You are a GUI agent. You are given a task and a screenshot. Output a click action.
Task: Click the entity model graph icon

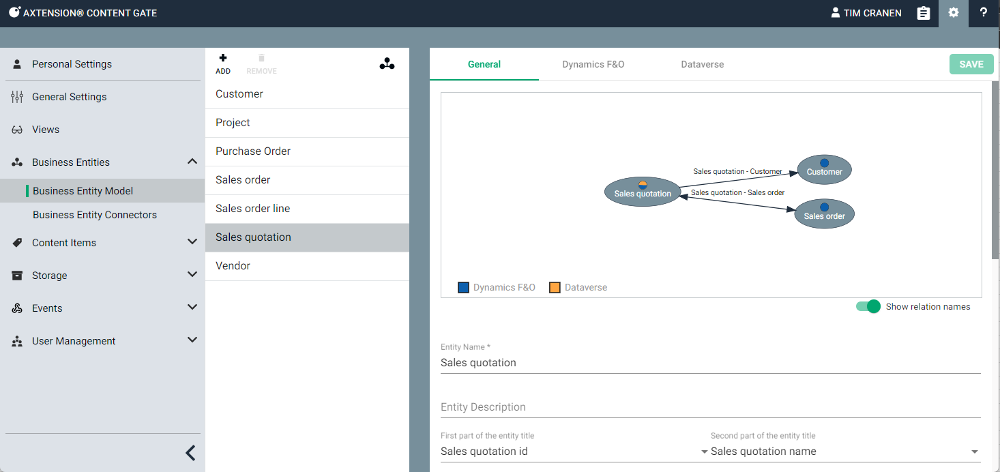click(387, 64)
